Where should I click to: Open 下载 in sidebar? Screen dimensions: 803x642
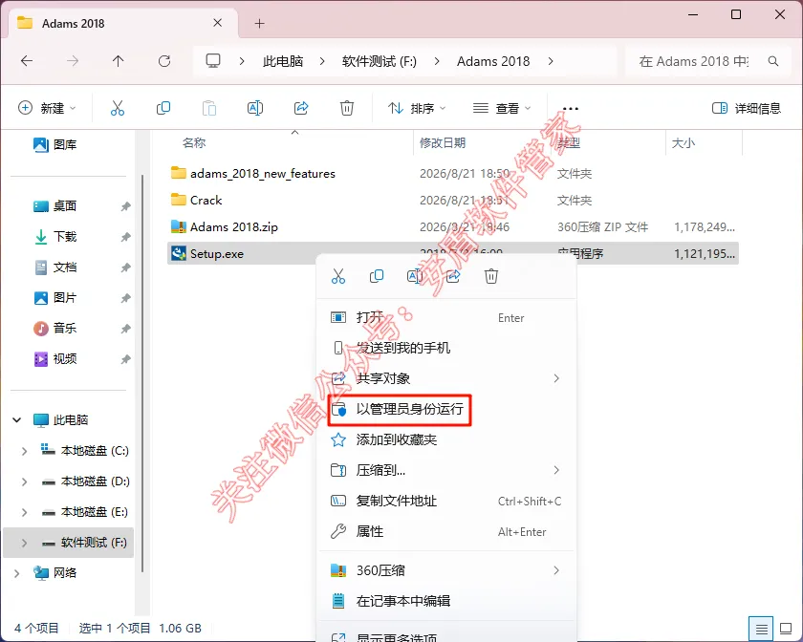pos(54,237)
